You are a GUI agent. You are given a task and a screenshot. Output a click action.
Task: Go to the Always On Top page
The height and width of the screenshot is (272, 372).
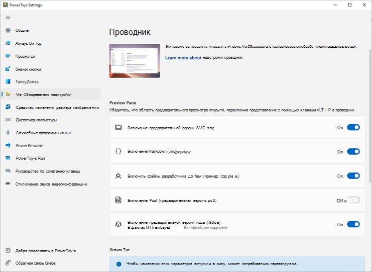[x=51, y=43]
